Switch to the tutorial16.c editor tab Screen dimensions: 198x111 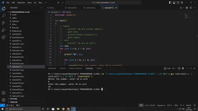[91, 8]
